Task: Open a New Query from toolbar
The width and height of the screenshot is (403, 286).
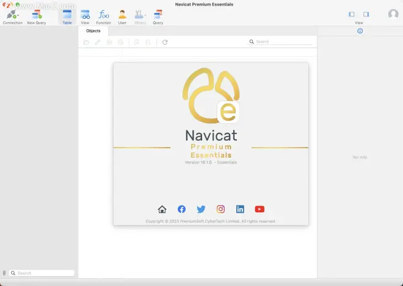Action: tap(36, 14)
